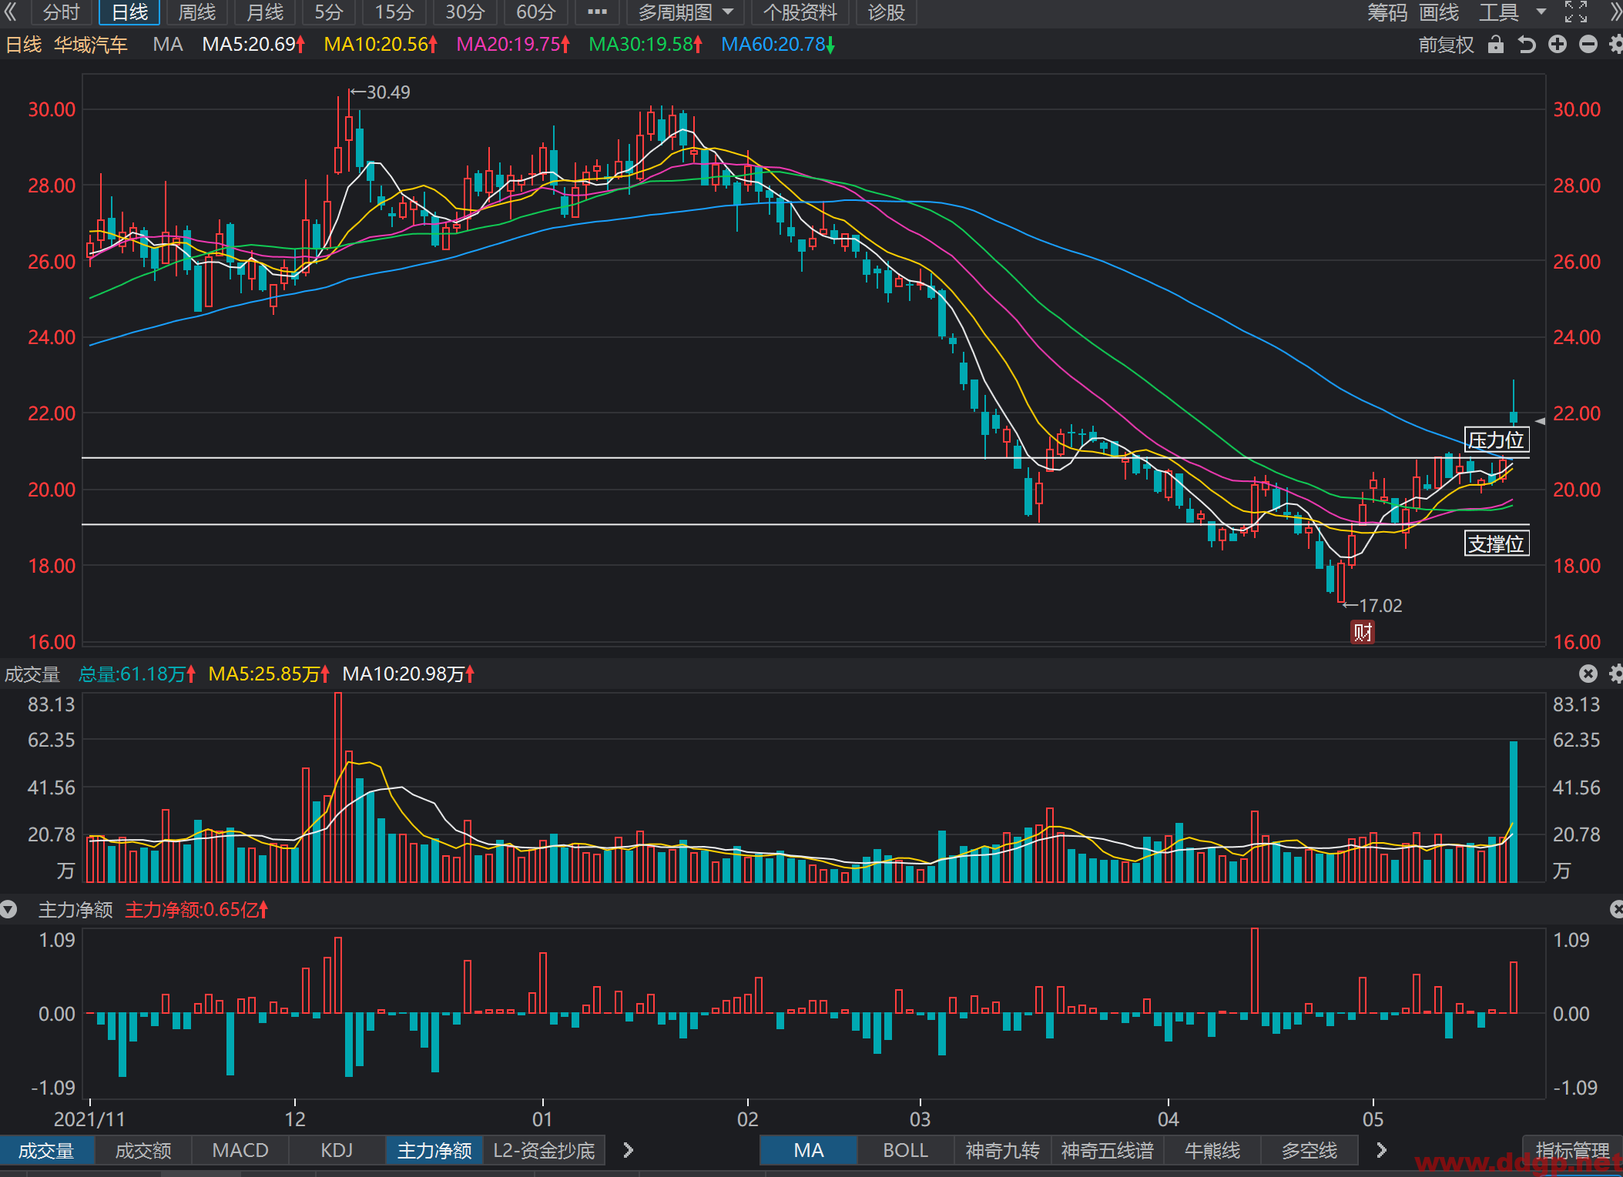Click the unlock padlock icon
The height and width of the screenshot is (1177, 1623).
pyautogui.click(x=1495, y=45)
